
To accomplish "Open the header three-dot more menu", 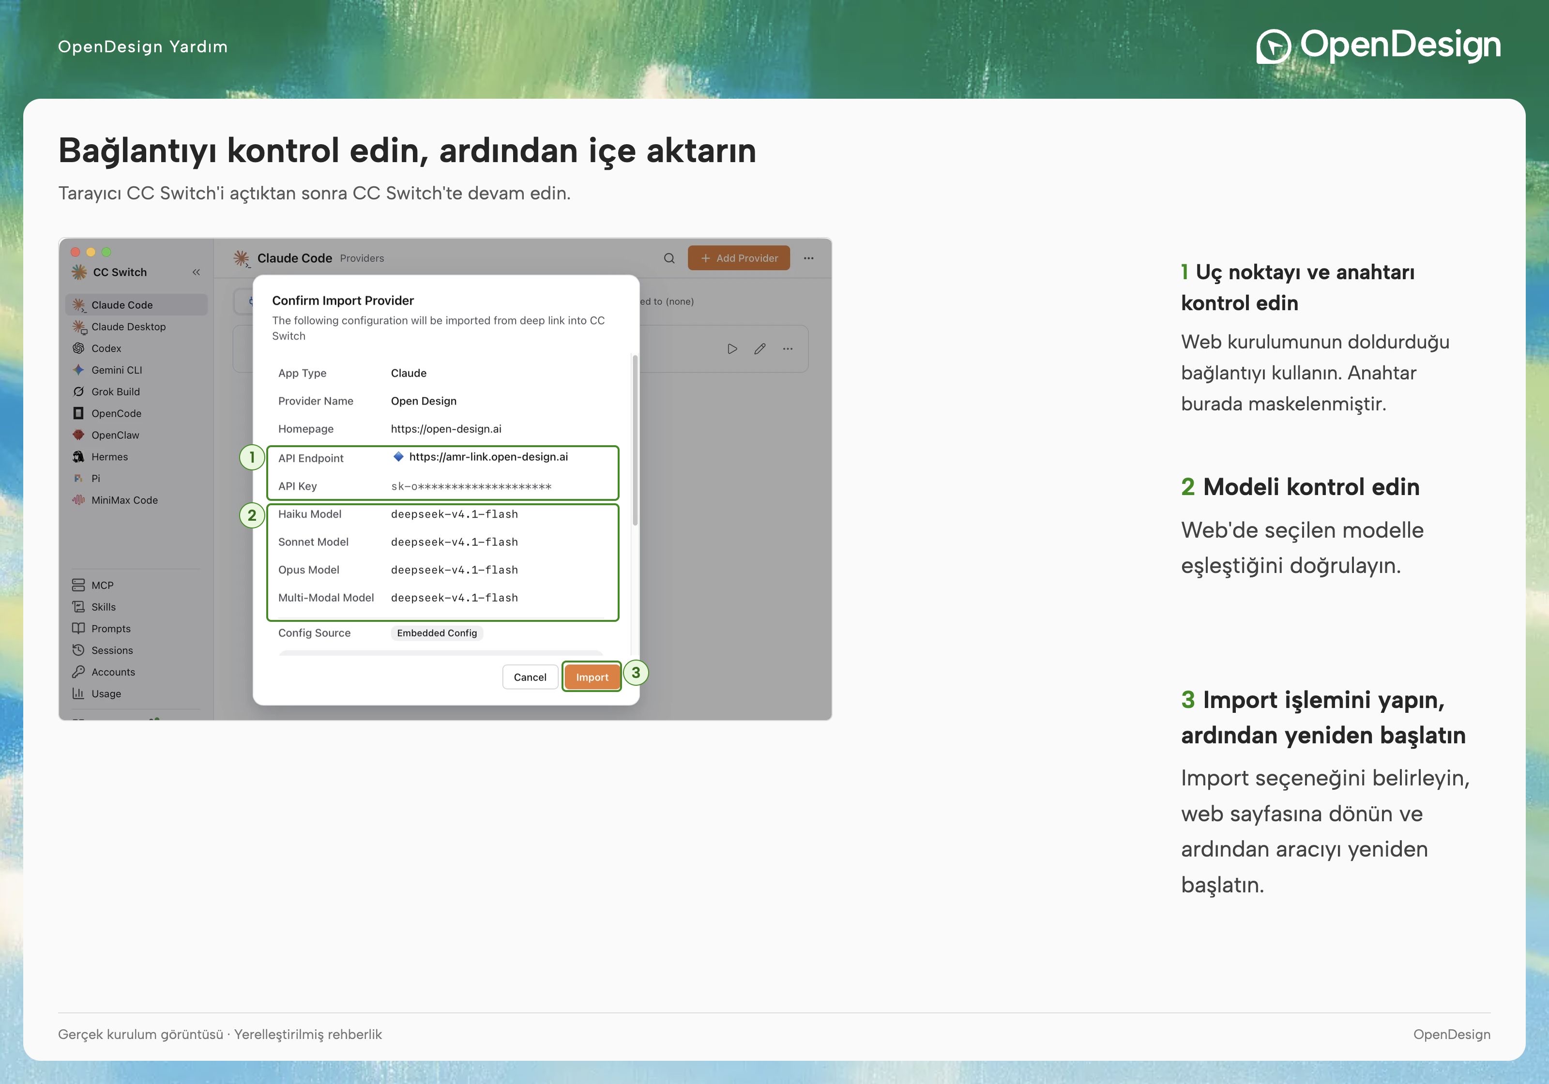I will [x=808, y=257].
